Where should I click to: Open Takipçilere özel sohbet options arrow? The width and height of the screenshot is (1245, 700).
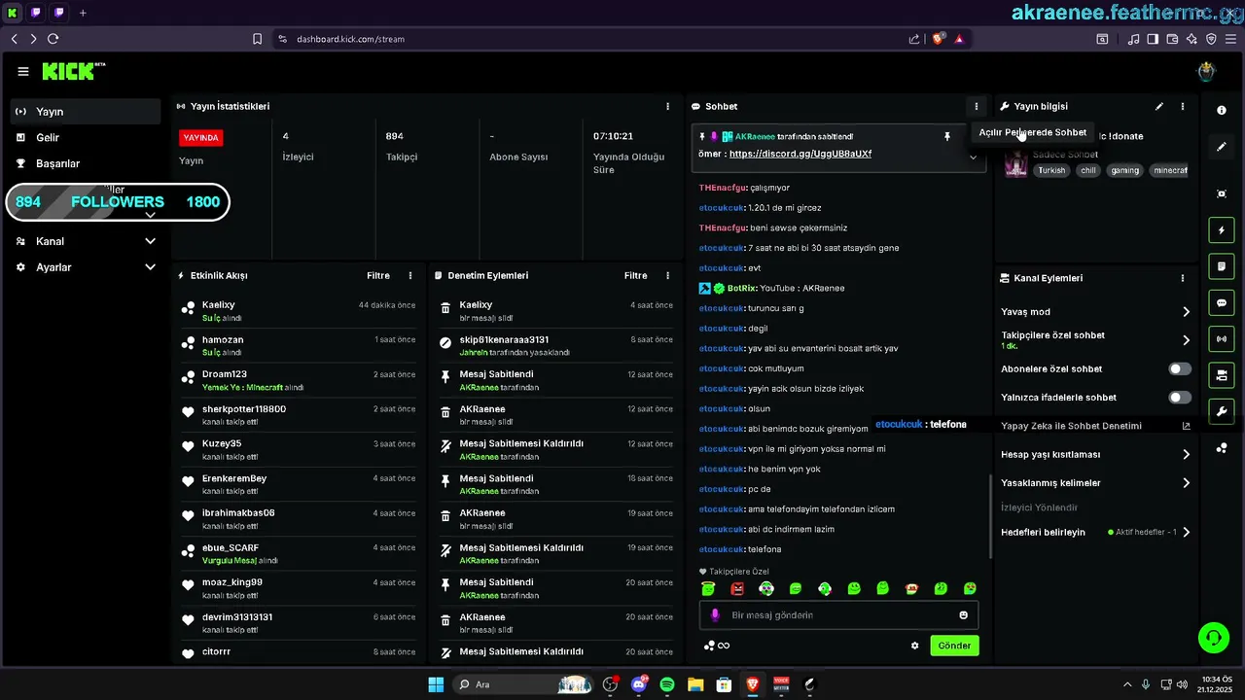[x=1186, y=340]
